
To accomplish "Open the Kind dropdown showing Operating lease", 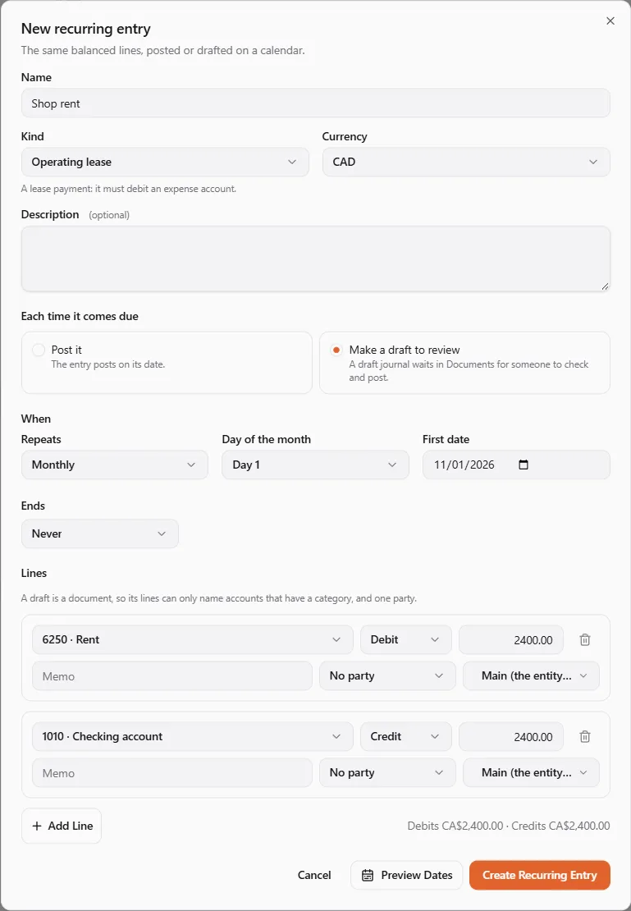I will tap(165, 163).
